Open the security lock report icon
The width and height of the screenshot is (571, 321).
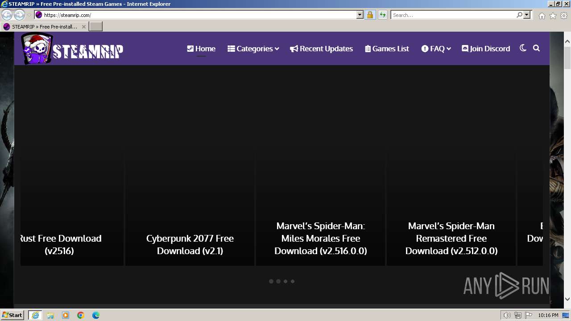click(x=370, y=15)
